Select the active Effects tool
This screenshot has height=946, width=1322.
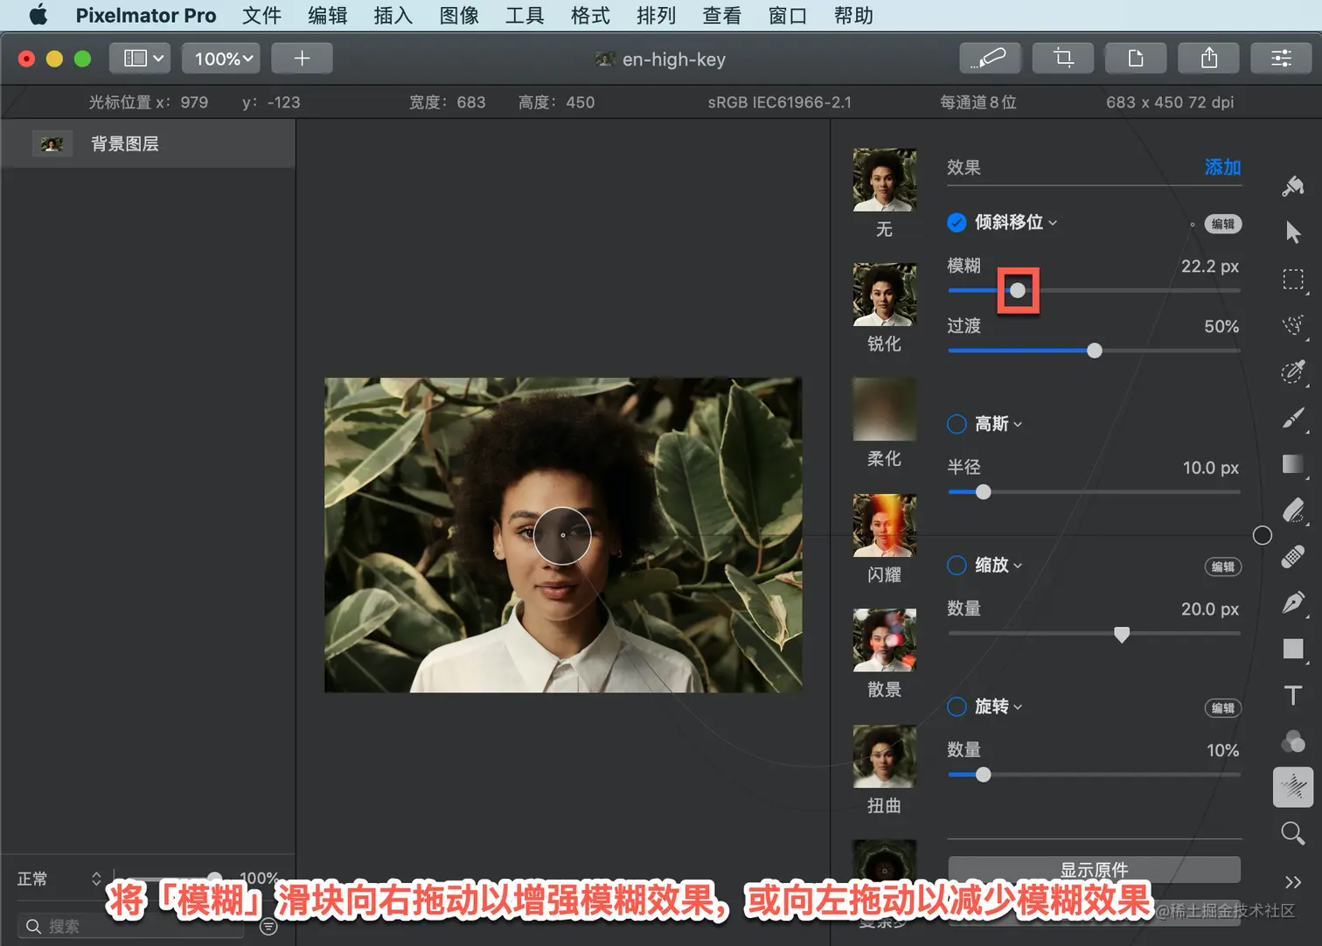click(1293, 787)
